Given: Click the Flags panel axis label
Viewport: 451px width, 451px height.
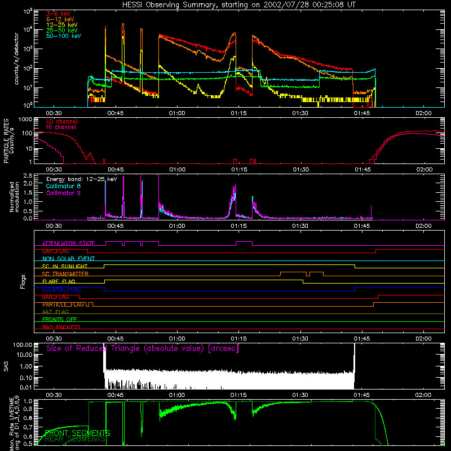Looking at the screenshot, I should coord(23,281).
